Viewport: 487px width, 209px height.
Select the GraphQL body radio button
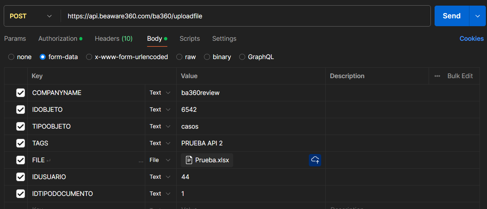(x=242, y=57)
